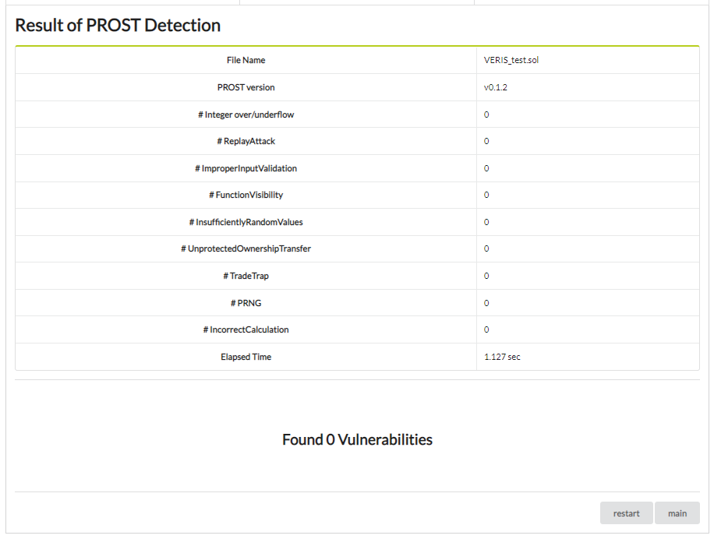Click the Result of PROST Detection heading

tap(118, 25)
